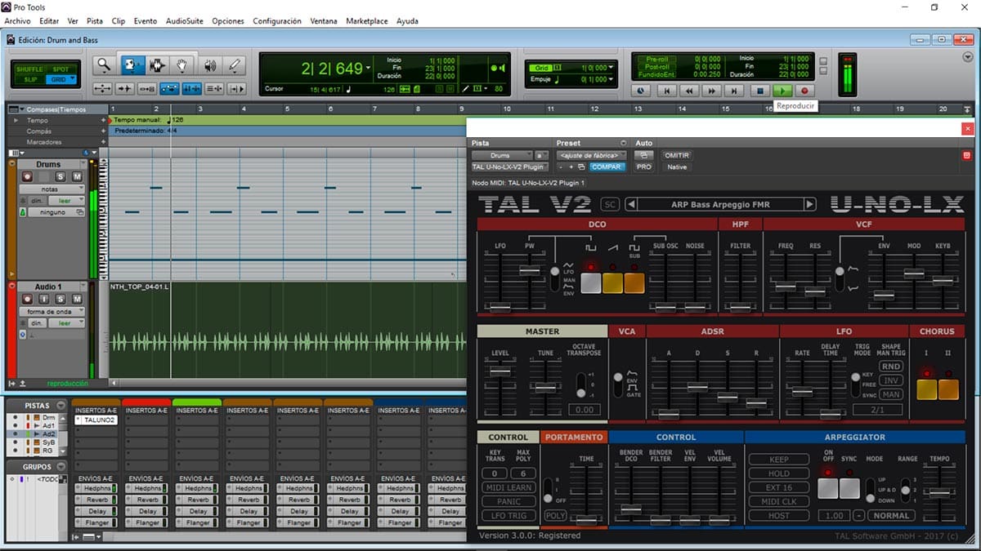
Task: Toggle Tab to Transients button
Action: (x=125, y=88)
